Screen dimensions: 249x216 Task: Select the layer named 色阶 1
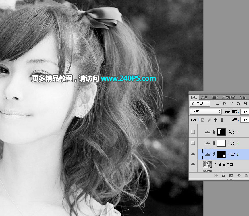pyautogui.click(x=233, y=155)
